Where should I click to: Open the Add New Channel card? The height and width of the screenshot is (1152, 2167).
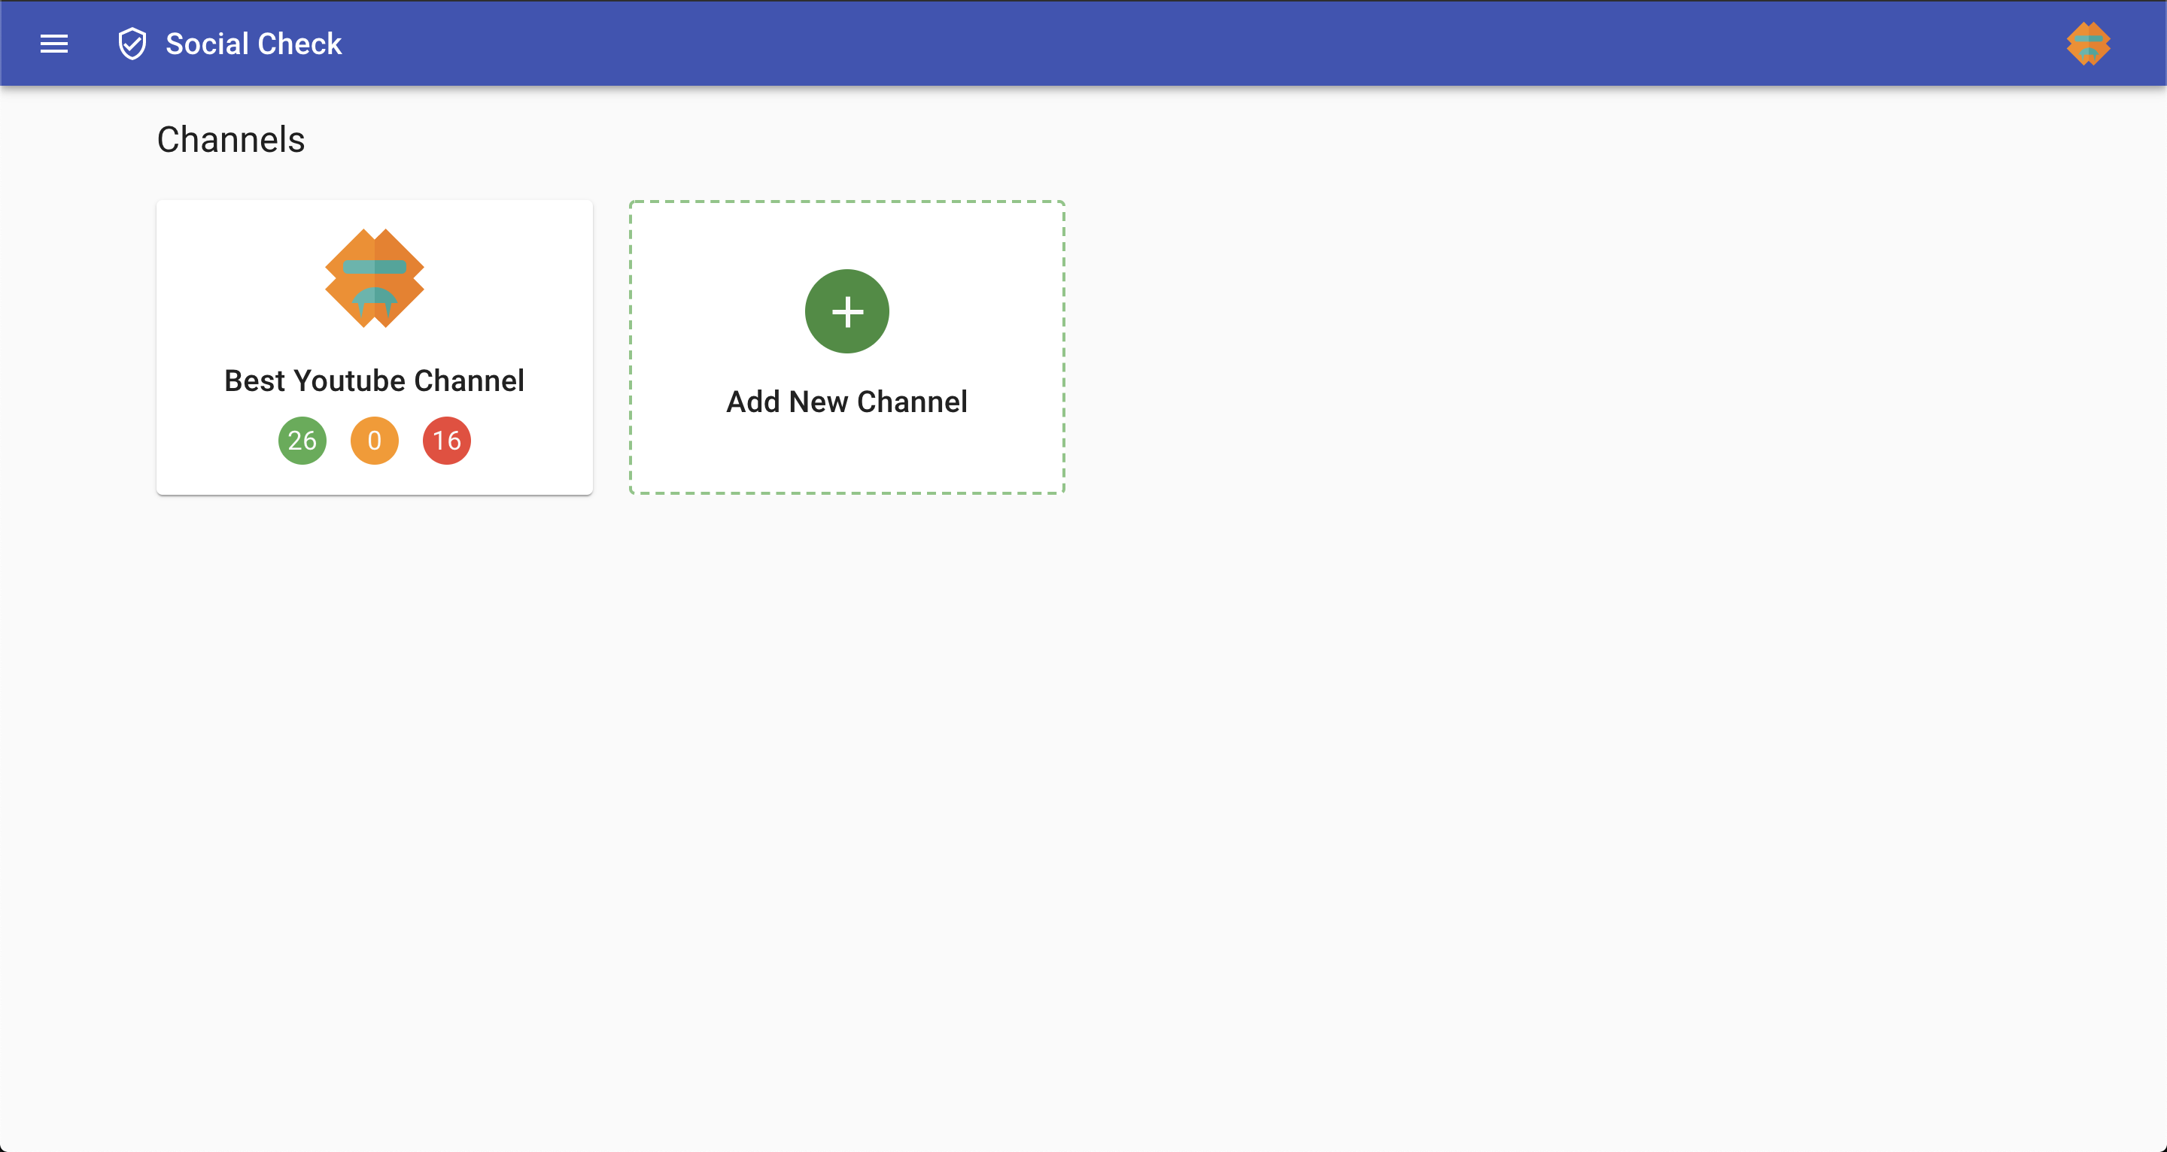point(847,347)
